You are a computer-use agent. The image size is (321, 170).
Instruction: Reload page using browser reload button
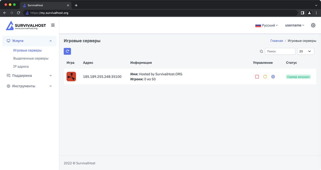click(18, 13)
